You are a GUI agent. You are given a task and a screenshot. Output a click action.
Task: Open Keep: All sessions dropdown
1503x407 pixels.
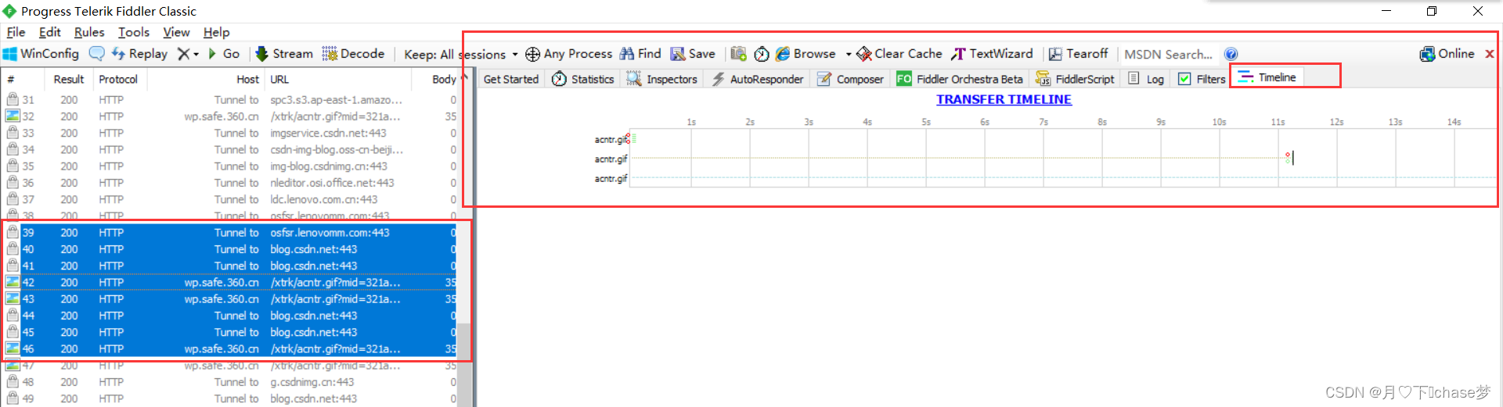click(x=461, y=55)
